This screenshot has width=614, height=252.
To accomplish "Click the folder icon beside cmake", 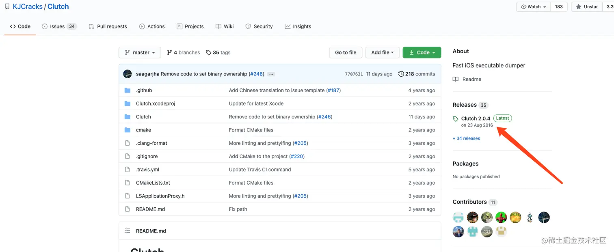I will (x=128, y=130).
